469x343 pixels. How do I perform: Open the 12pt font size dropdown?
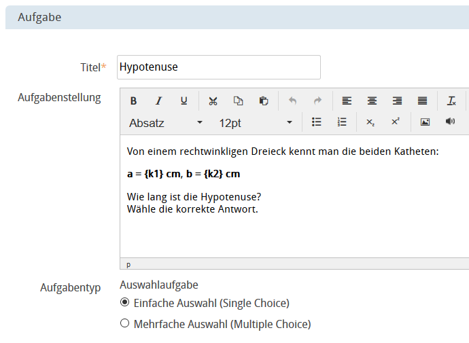coord(256,123)
